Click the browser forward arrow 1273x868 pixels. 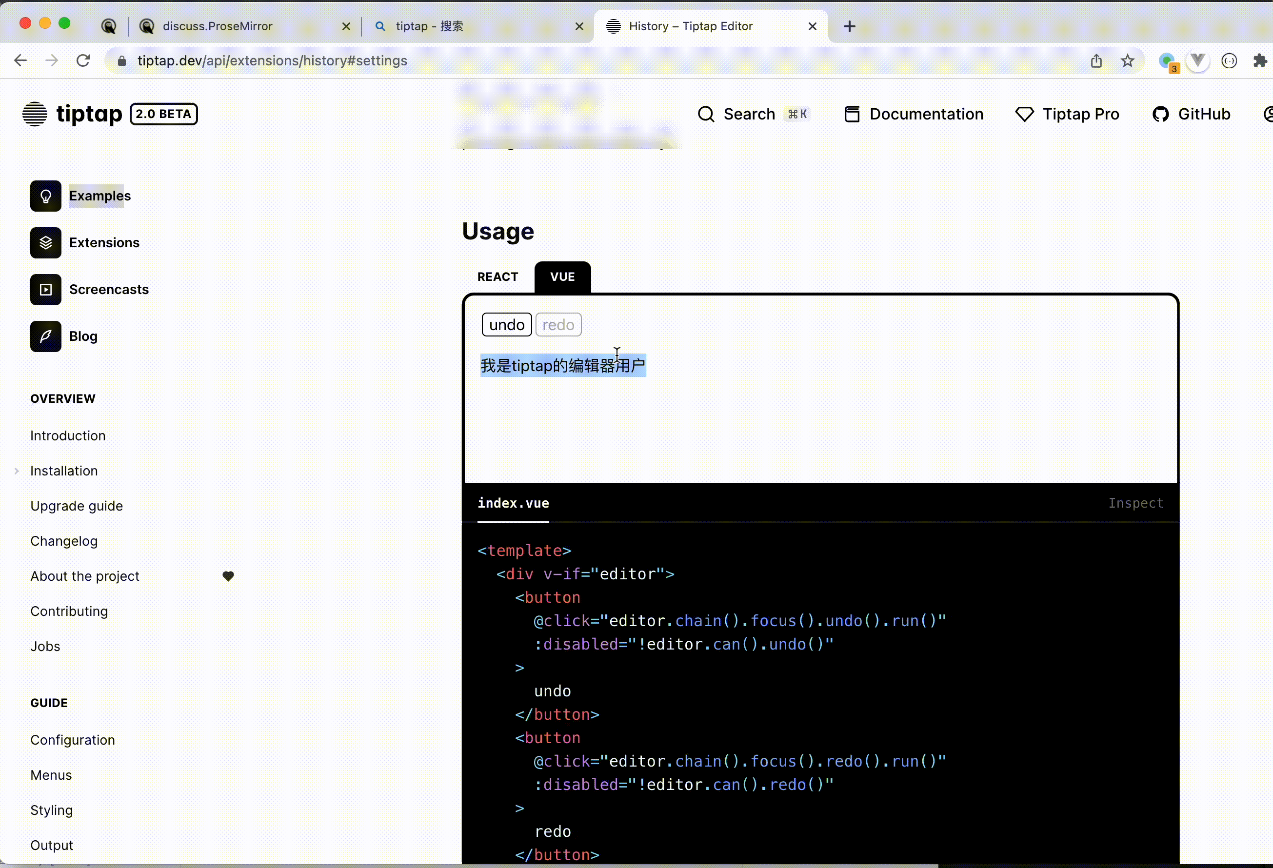(52, 60)
